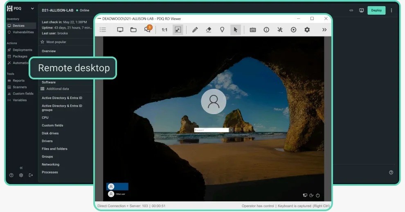Click the password submit arrow button
Viewport: 405px width, 212px height.
point(231,130)
